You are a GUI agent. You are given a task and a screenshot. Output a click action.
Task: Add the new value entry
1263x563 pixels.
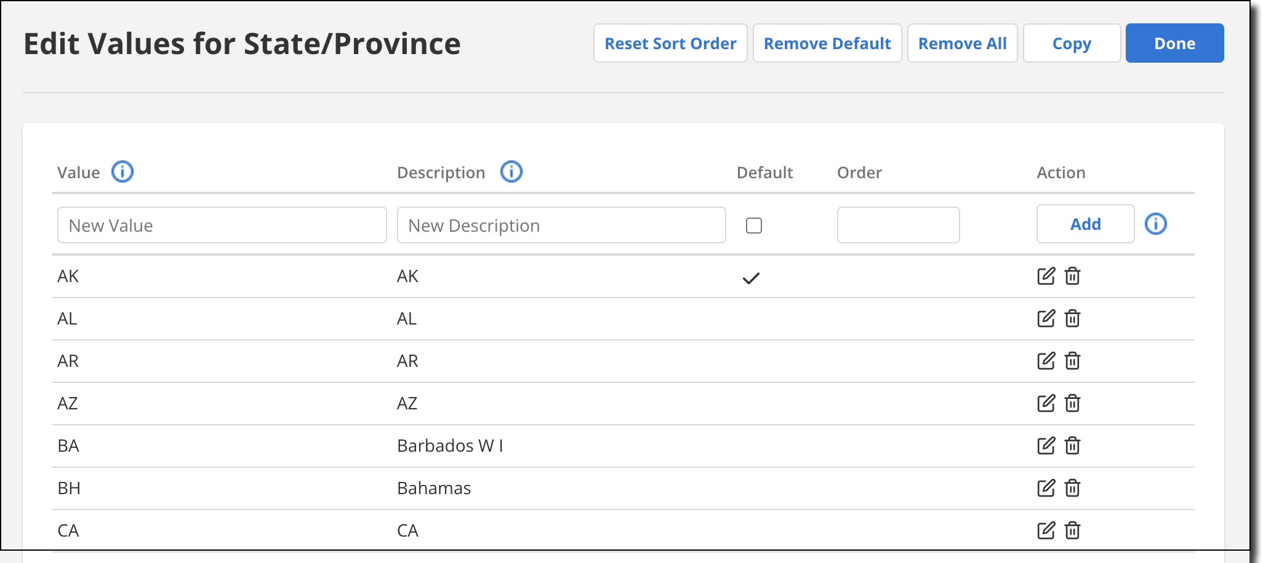tap(1085, 224)
